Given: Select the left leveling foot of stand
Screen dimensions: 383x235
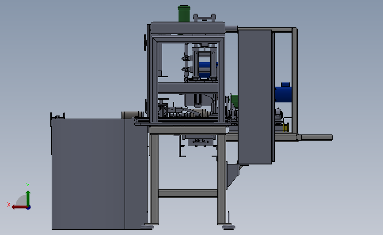Looking at the screenshot, I should (x=148, y=227).
